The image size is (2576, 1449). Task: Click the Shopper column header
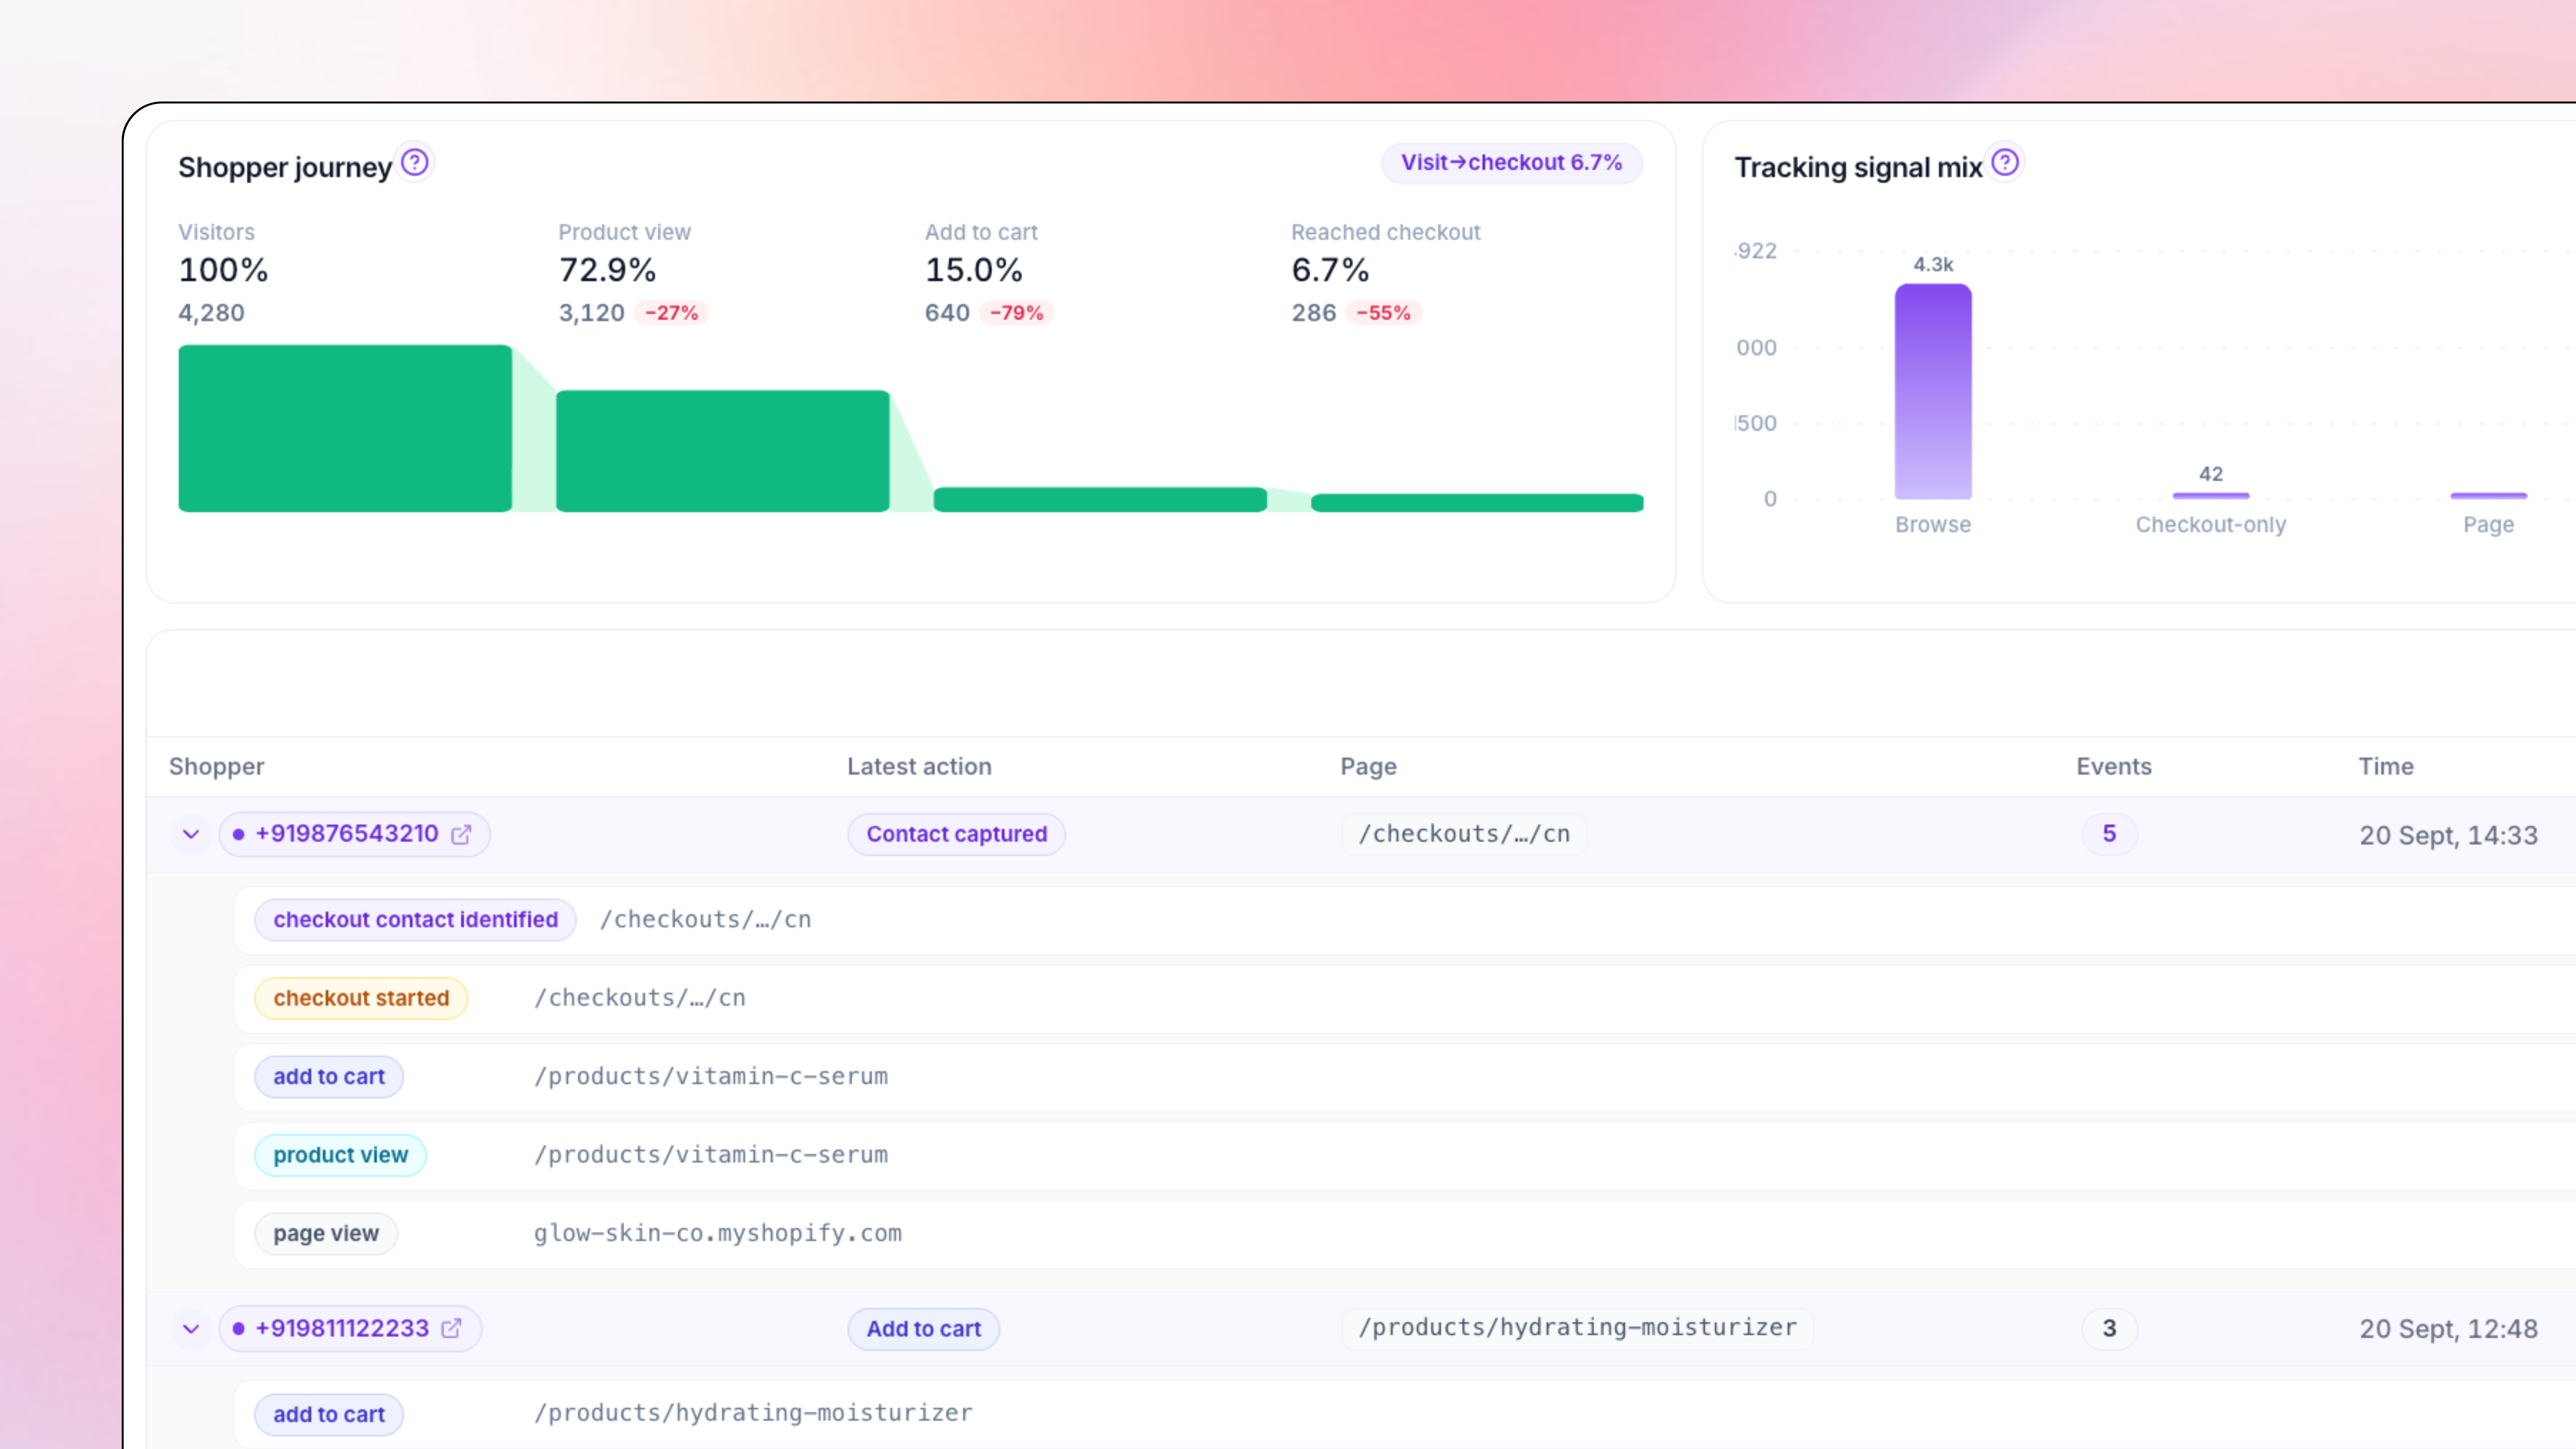217,766
